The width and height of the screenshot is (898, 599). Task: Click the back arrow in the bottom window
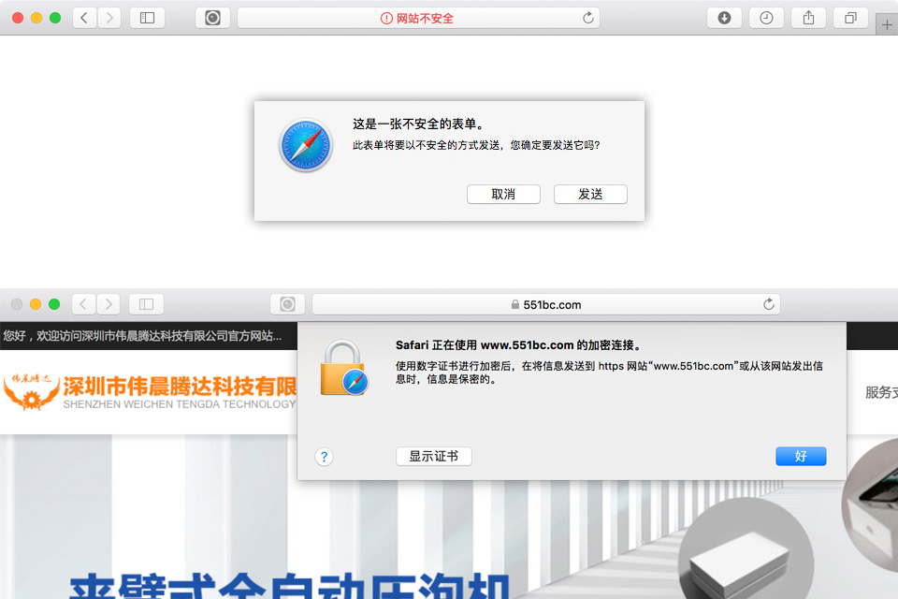(x=82, y=303)
